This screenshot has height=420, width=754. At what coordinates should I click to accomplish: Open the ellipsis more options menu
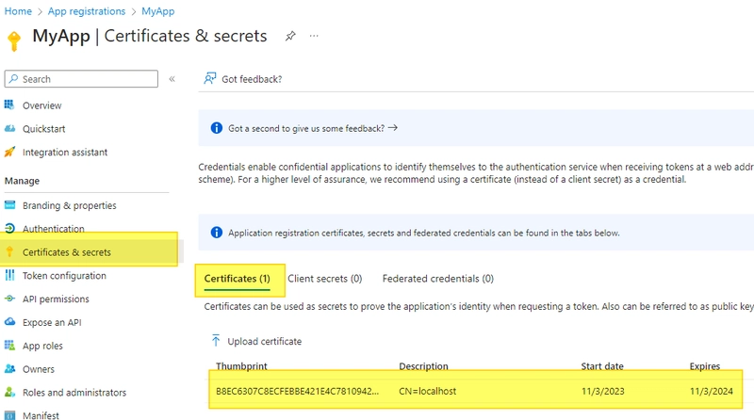tap(314, 36)
